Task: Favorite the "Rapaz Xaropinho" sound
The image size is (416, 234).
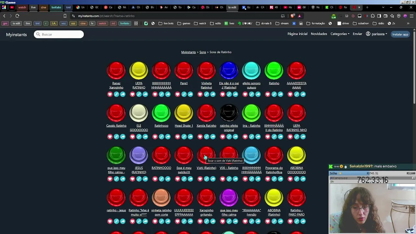Action: click(110, 94)
